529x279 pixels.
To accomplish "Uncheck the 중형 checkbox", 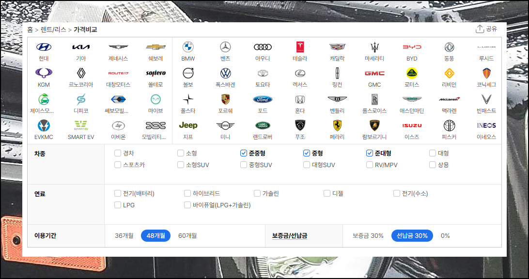I will point(307,153).
